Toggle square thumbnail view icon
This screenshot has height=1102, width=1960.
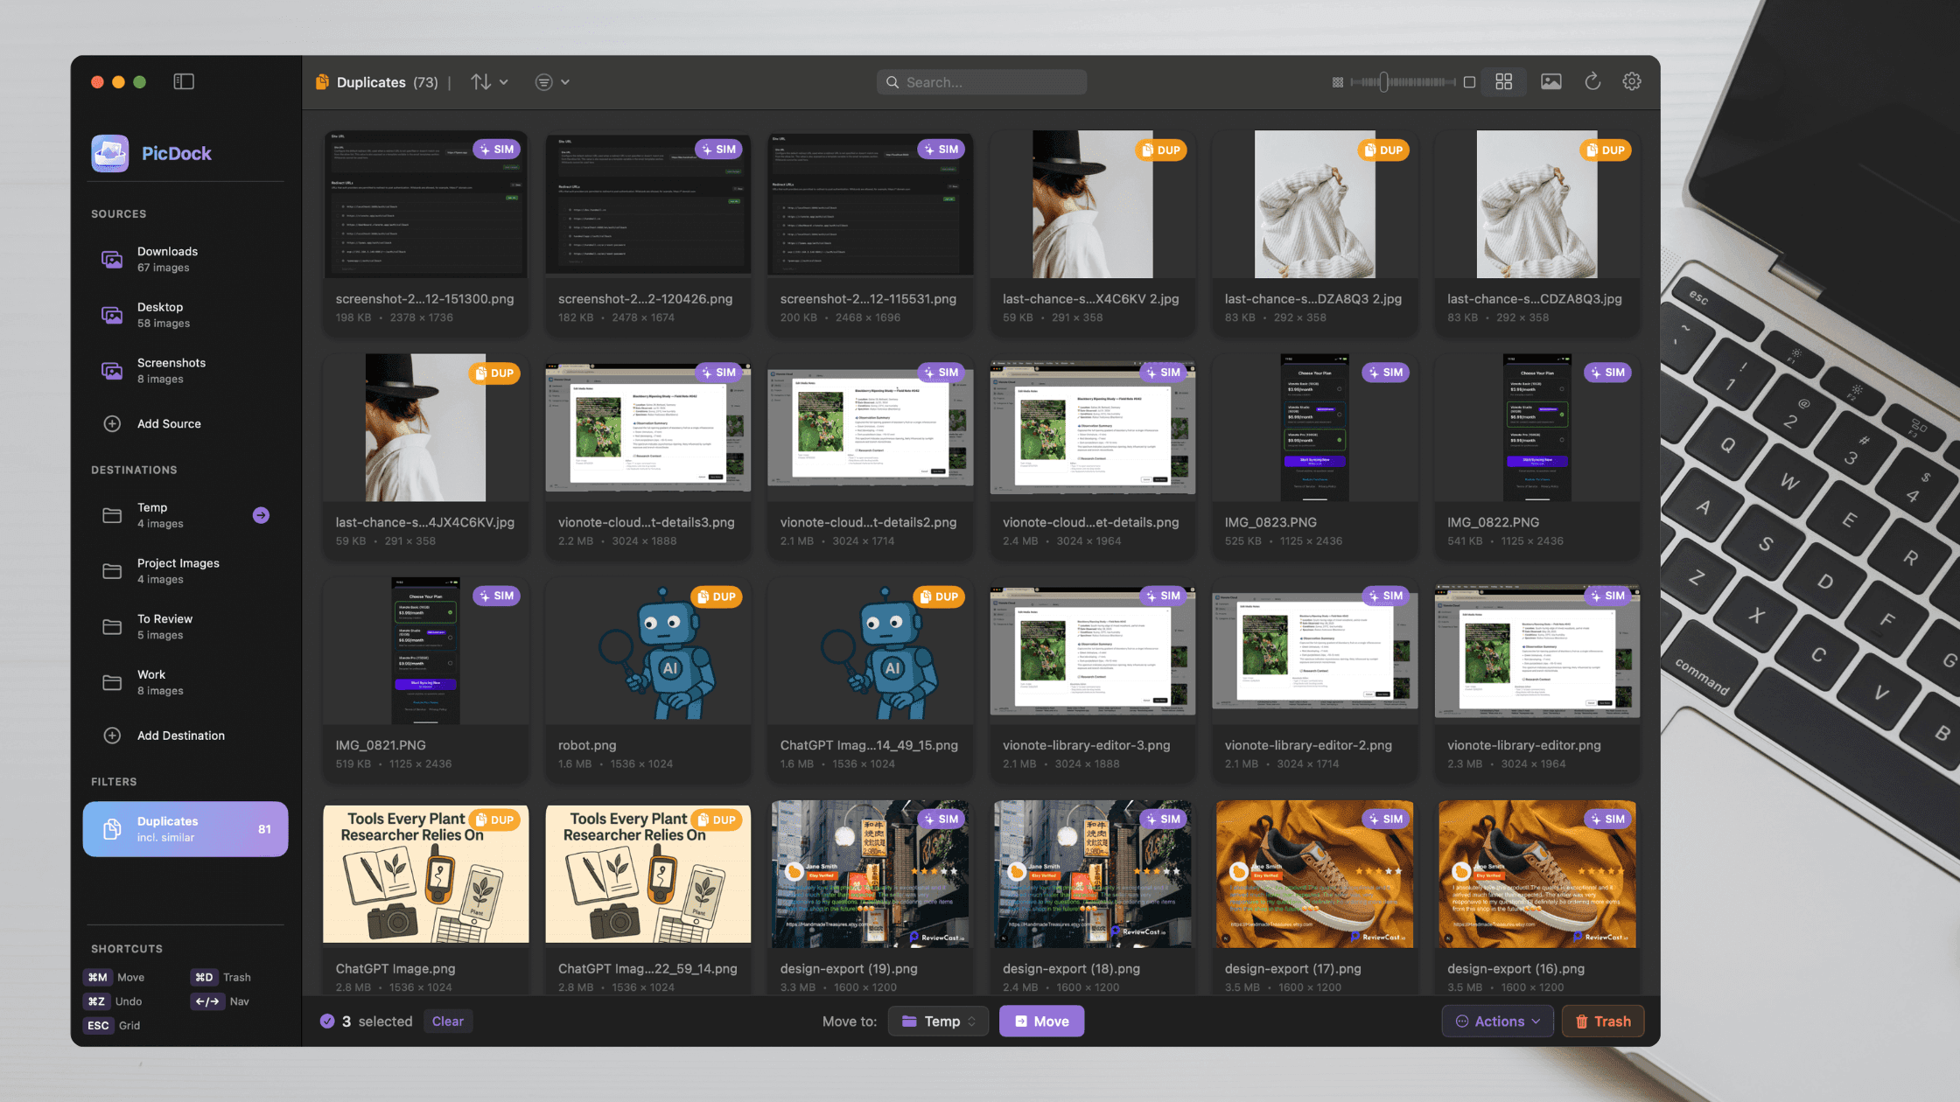point(1470,81)
